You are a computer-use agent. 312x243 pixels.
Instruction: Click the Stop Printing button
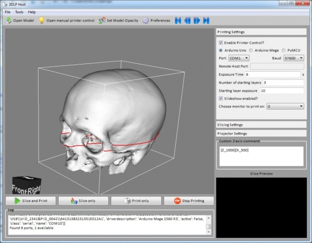click(188, 200)
